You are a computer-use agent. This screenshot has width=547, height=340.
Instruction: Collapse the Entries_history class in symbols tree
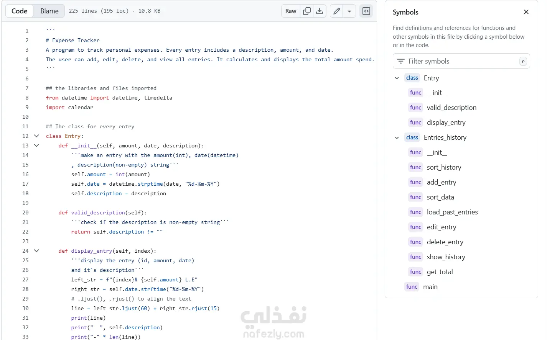coord(397,138)
